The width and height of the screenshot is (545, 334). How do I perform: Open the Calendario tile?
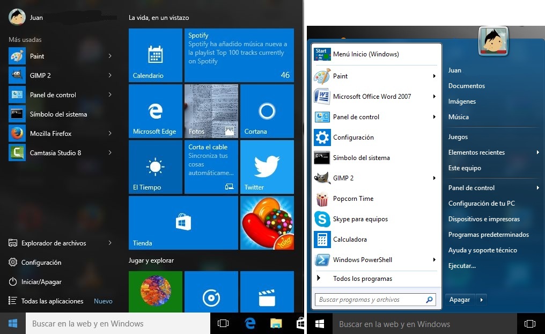[156, 55]
